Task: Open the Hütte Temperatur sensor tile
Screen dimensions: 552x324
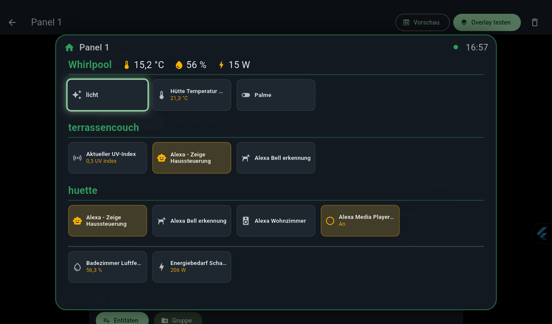Action: [192, 95]
